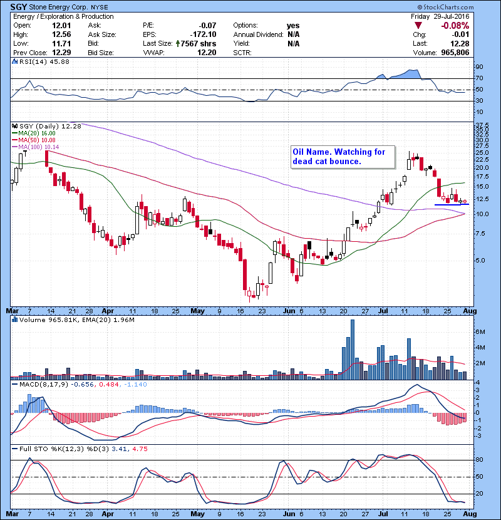Click the volume bars icon beside Volume 965.81K
This screenshot has height=520, width=501.
[14, 320]
